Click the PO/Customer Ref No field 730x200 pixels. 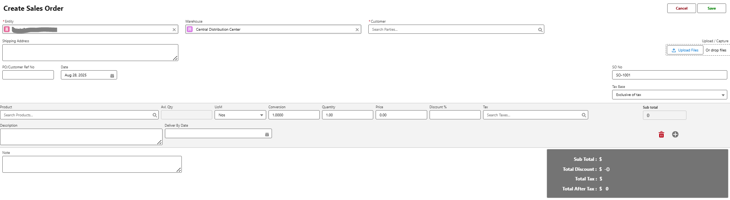click(x=28, y=75)
